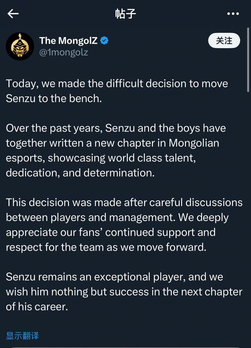Viewport: 251px width, 348px height.
Task: Click the fans appreciation paragraph text
Action: 124,225
